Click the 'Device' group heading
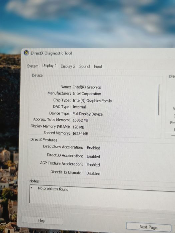Image resolution: width=175 pixels, height=233 pixels. 37,75
